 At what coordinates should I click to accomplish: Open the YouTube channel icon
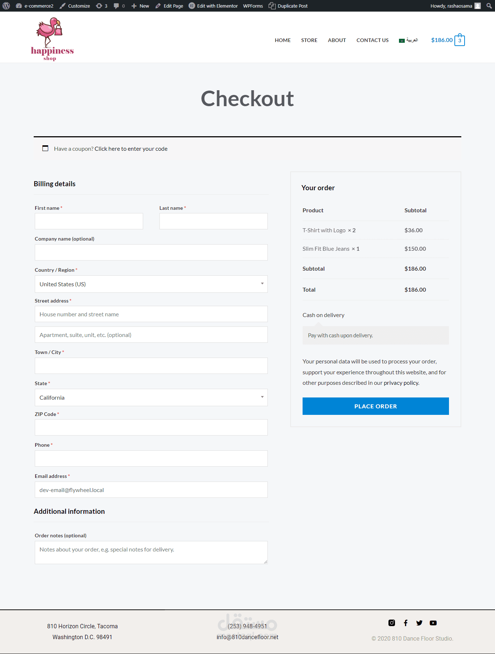pyautogui.click(x=433, y=623)
